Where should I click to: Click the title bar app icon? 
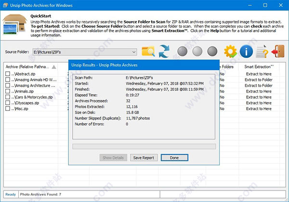(x=5, y=5)
